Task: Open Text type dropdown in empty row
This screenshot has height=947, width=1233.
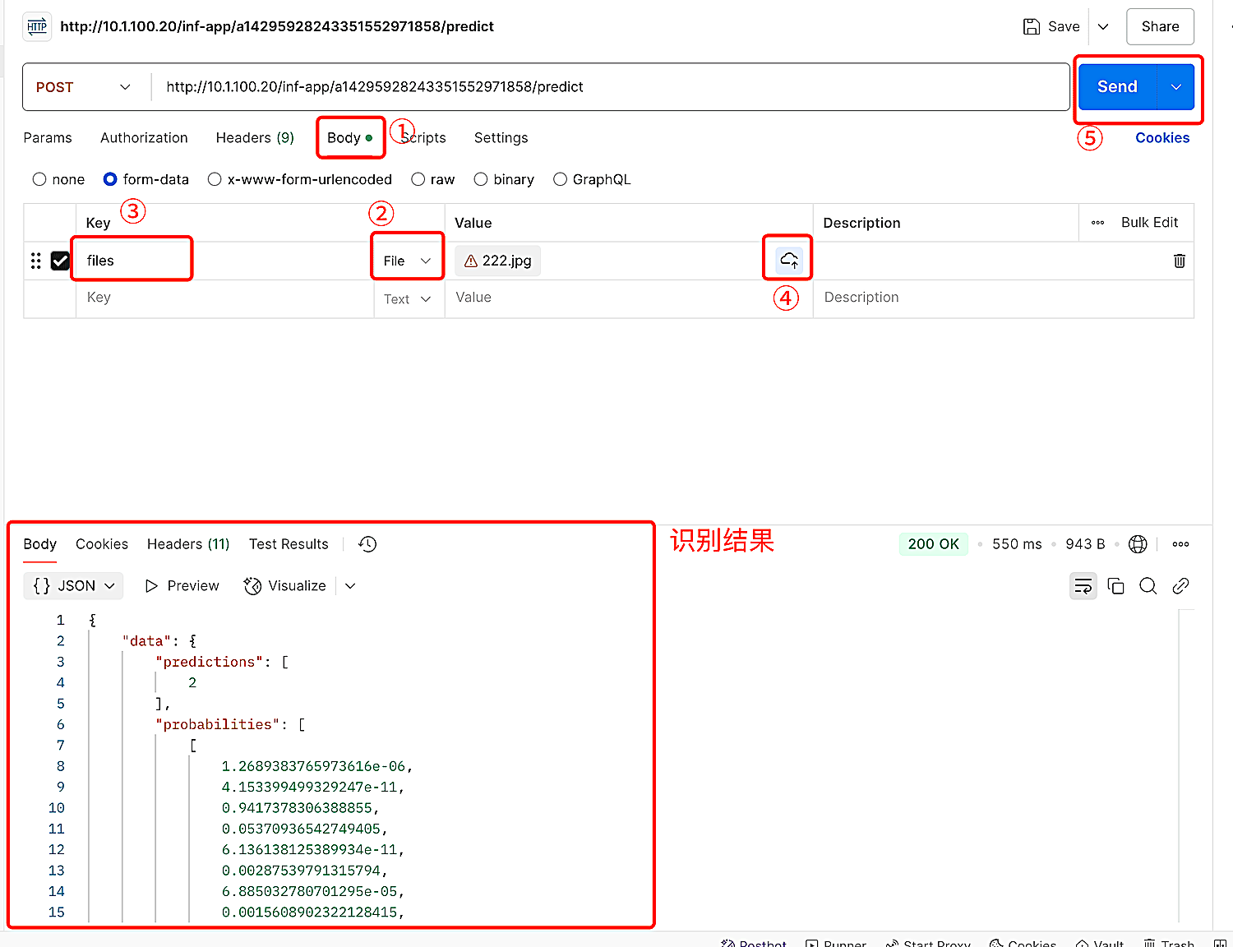Action: click(407, 299)
